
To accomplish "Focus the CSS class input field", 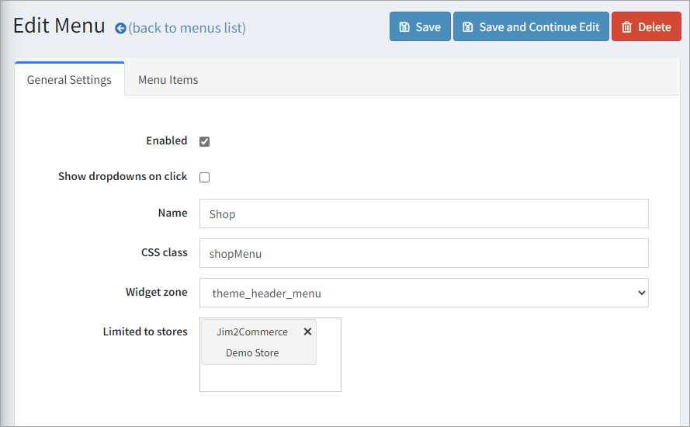I will [x=423, y=253].
